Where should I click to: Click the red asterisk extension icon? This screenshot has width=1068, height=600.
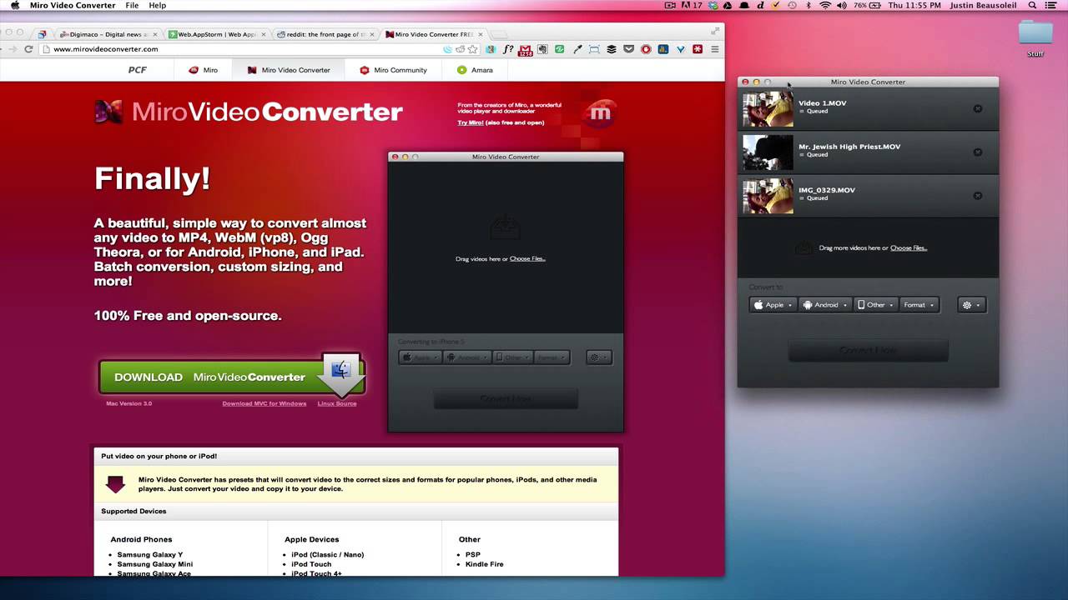click(x=697, y=49)
